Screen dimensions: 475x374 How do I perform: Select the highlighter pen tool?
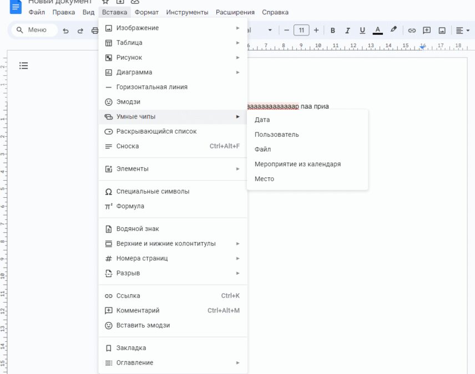point(393,30)
